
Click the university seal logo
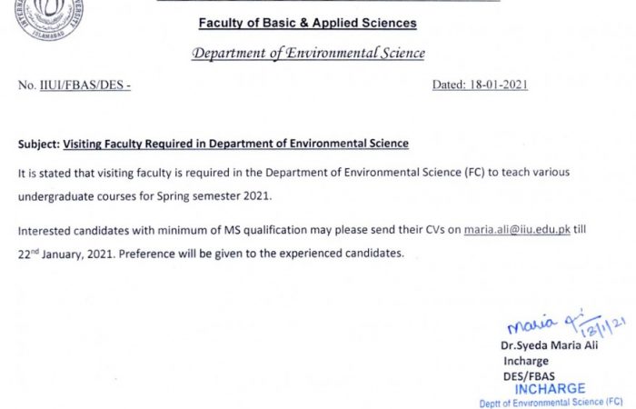[x=49, y=18]
